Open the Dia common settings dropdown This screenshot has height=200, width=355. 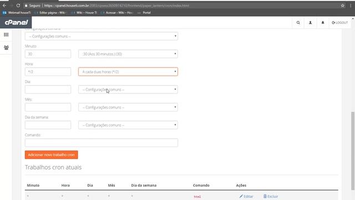[128, 89]
